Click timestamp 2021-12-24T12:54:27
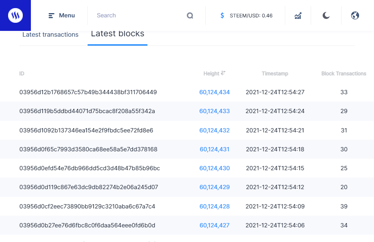Screen dimensions: 374x242 click(275, 92)
